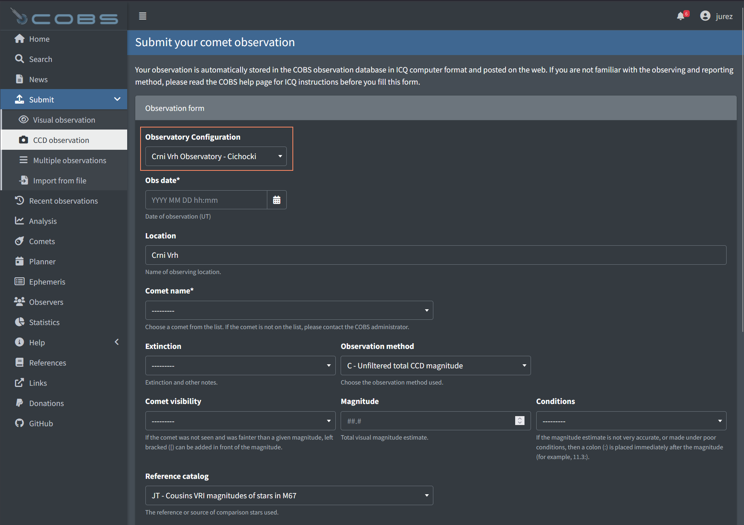The height and width of the screenshot is (525, 744).
Task: Open the Comets page
Action: tap(42, 241)
